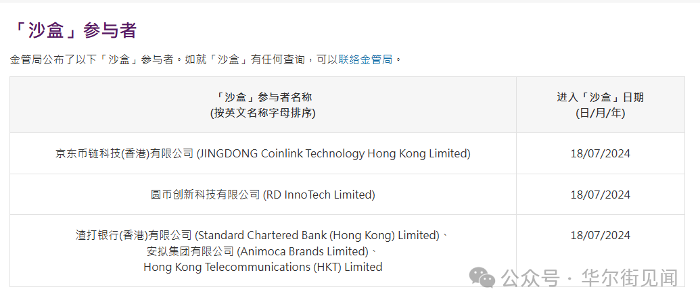Click the entry date in the Standard Chartered row
Viewport: 700px width, 306px height.
point(600,235)
